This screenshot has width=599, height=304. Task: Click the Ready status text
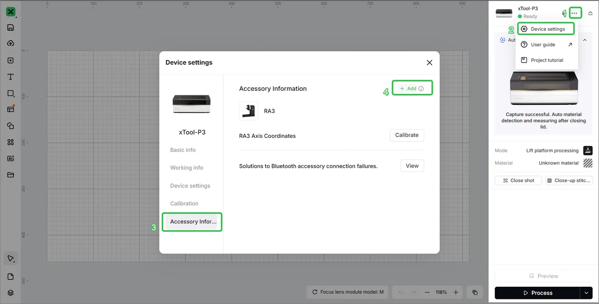[x=530, y=16]
